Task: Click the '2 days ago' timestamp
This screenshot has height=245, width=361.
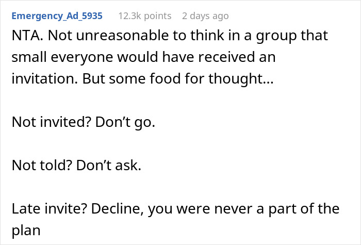Action: 205,16
